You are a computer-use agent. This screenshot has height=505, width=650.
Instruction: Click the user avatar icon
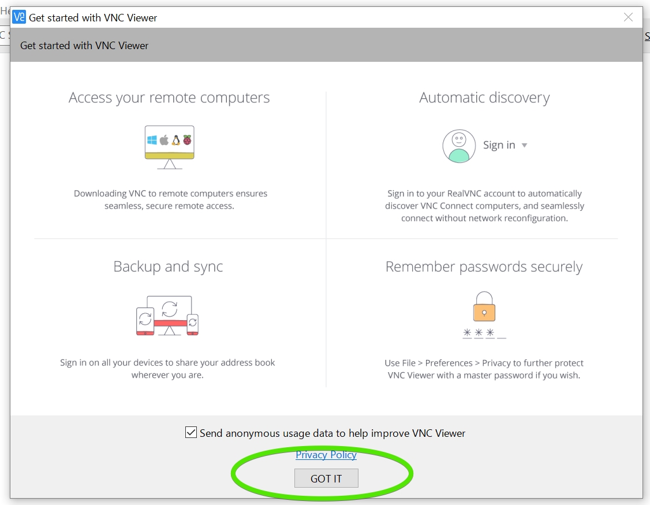(459, 146)
